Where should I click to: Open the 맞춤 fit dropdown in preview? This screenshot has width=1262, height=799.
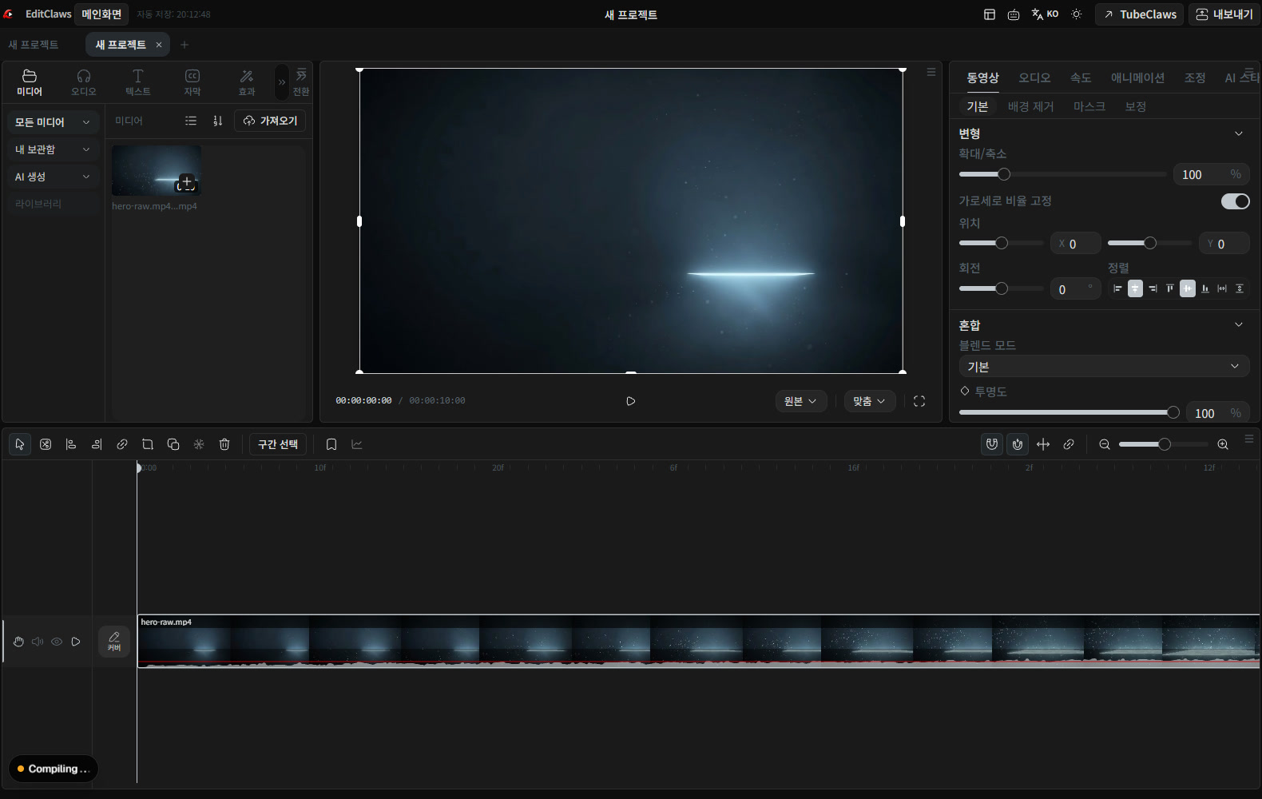pos(870,401)
